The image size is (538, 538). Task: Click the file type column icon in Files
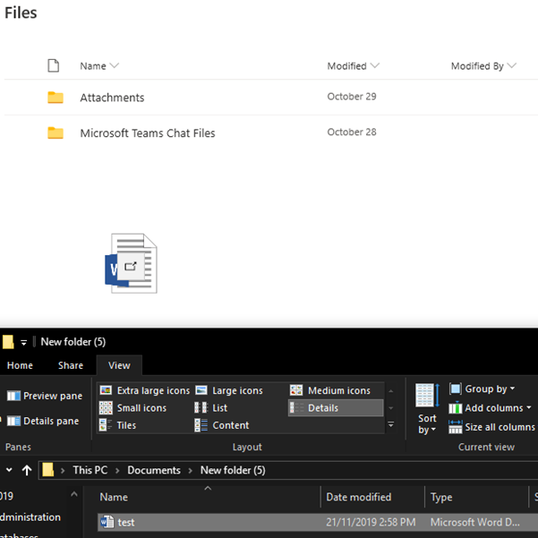(x=53, y=65)
